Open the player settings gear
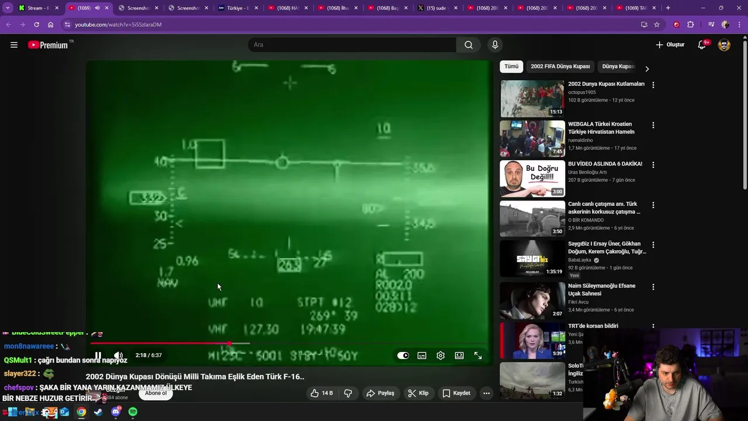The width and height of the screenshot is (748, 421). click(x=441, y=356)
